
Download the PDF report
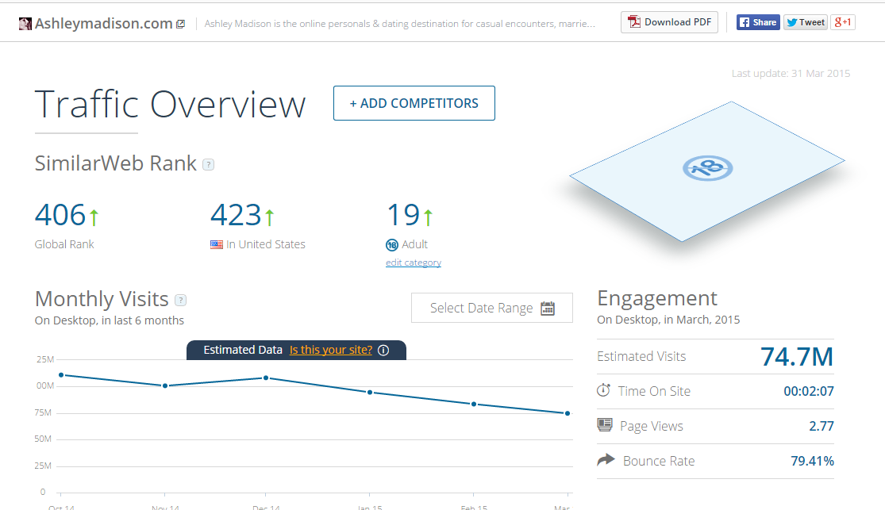point(669,22)
